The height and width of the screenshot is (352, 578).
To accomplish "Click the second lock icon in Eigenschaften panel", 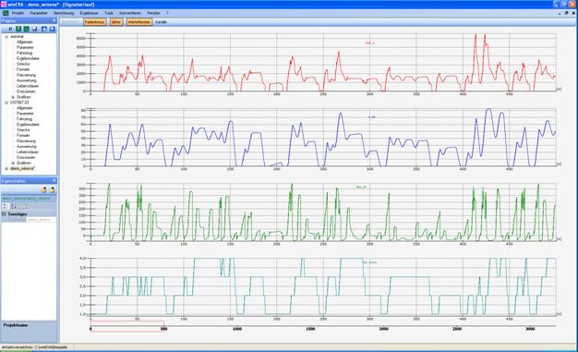I will (52, 189).
